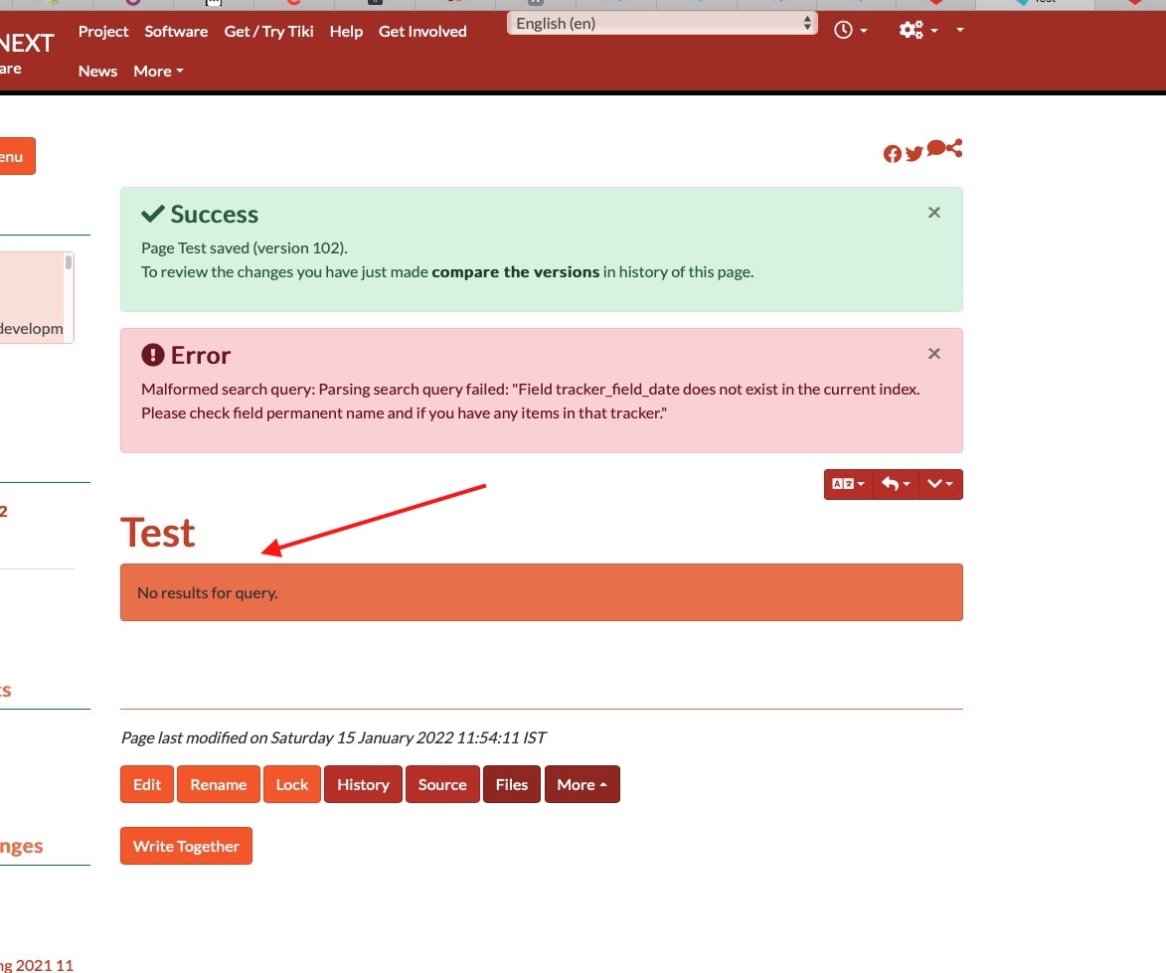Open the gears admin quick menu

pyautogui.click(x=918, y=30)
